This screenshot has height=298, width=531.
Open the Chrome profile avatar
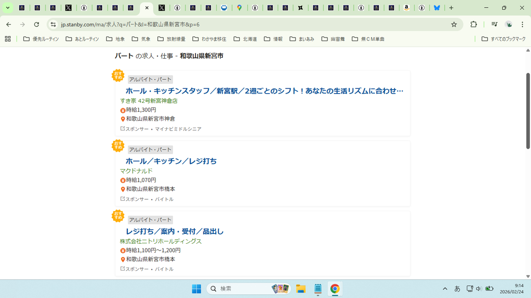509,24
